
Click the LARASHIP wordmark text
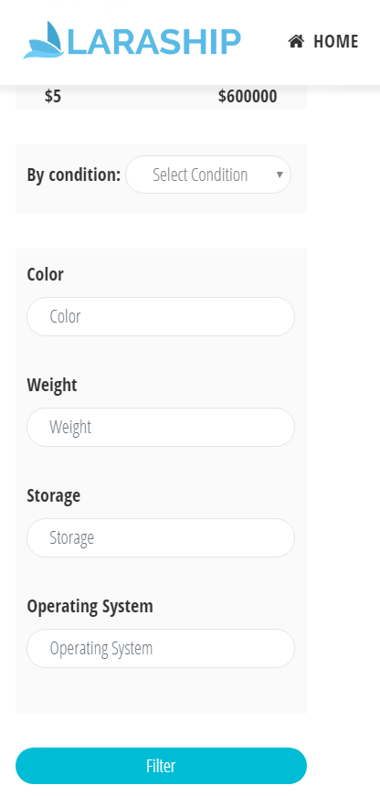click(x=154, y=42)
